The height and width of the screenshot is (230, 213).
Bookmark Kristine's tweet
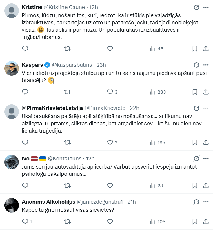(x=195, y=49)
